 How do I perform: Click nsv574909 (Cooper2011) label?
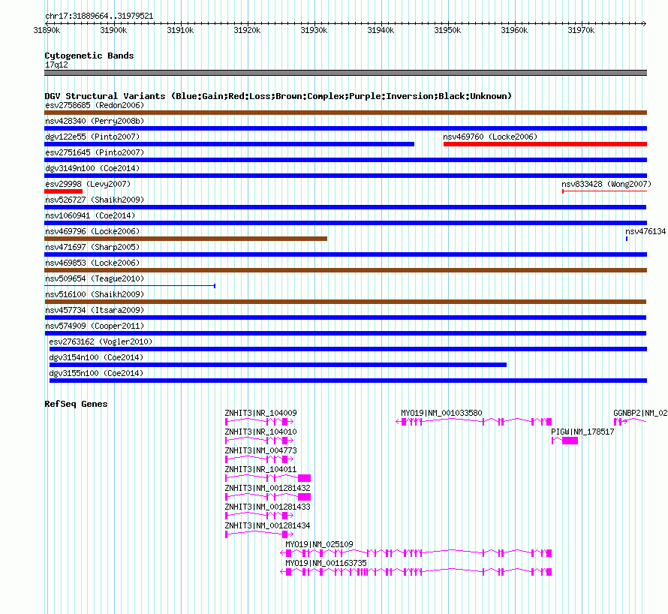[x=95, y=326]
